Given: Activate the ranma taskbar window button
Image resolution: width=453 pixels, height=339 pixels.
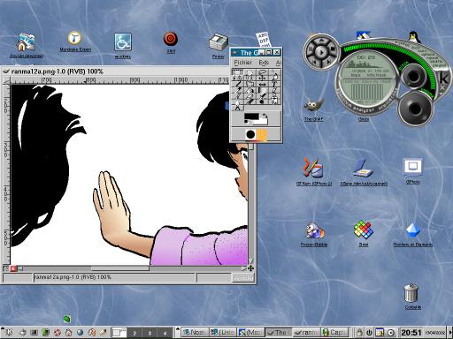Looking at the screenshot, I should (306, 332).
